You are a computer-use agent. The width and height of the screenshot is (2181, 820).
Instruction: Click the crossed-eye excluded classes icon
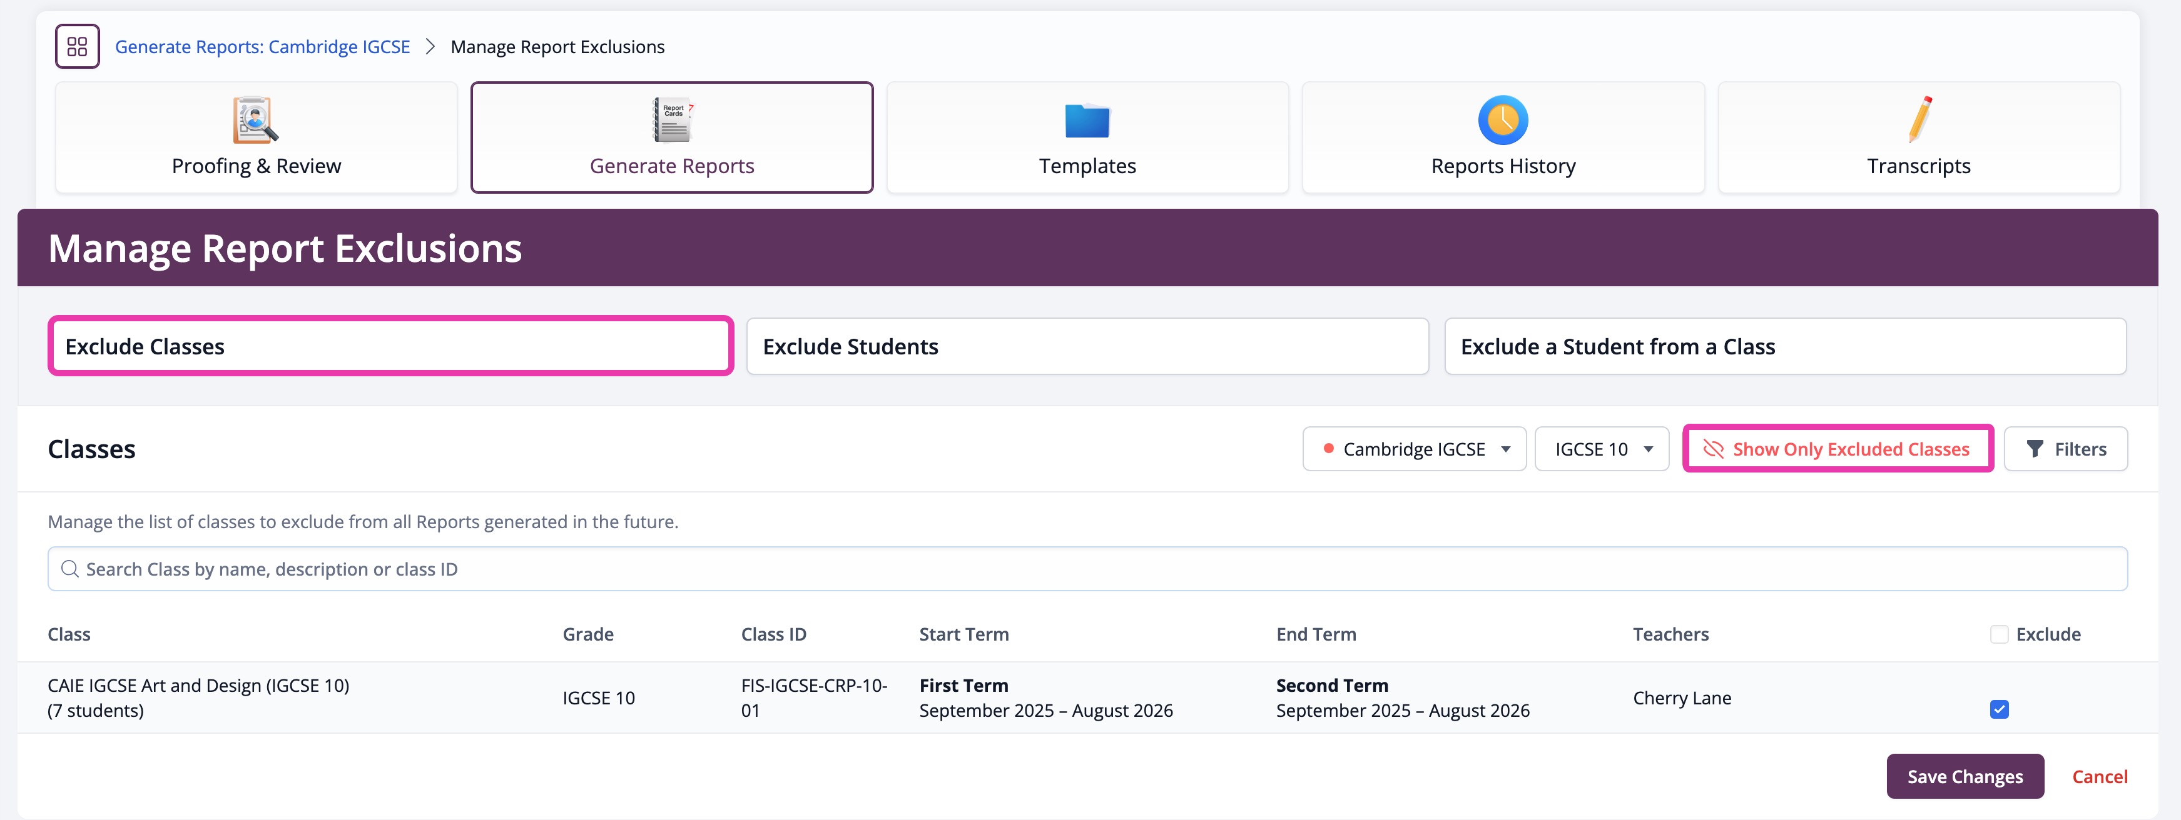pyautogui.click(x=1713, y=449)
